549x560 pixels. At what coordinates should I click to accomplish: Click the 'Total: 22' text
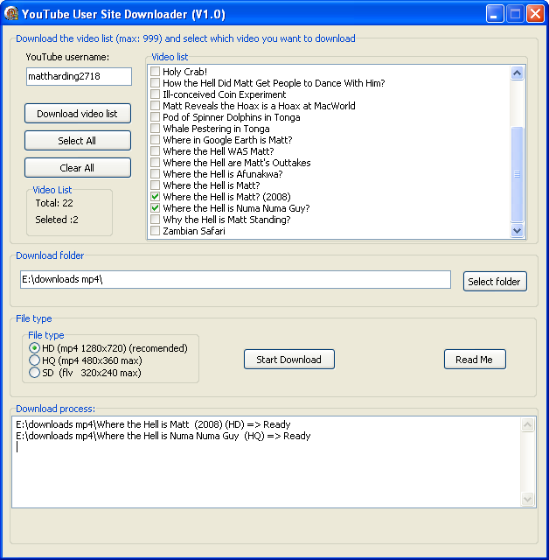coord(54,203)
